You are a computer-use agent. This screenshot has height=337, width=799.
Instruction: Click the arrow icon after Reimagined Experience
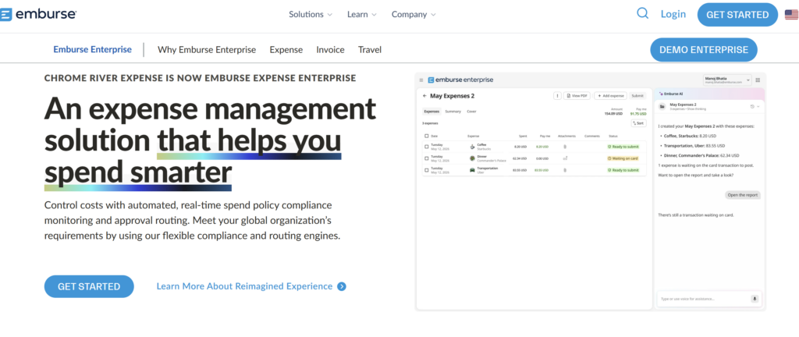pos(342,286)
